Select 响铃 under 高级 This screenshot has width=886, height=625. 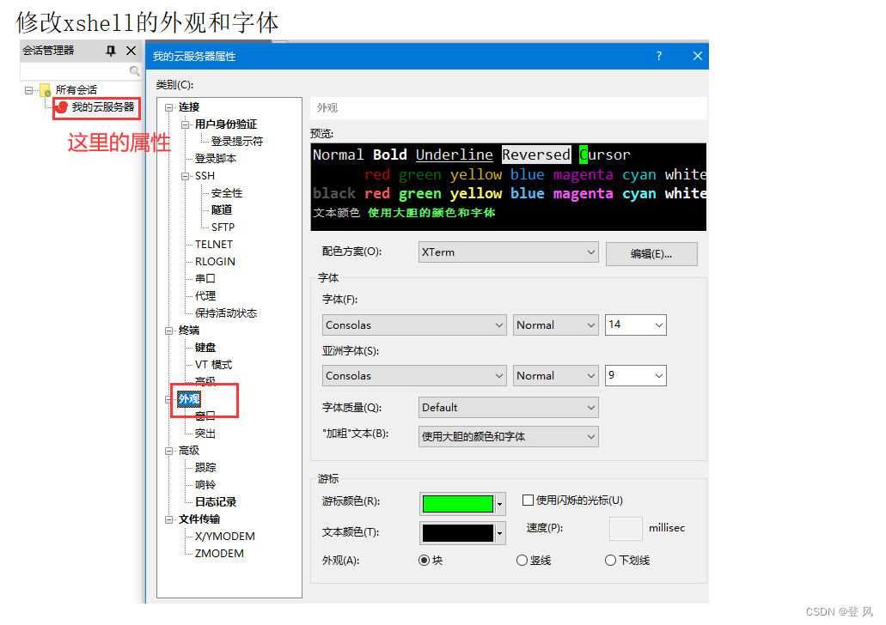click(x=205, y=485)
